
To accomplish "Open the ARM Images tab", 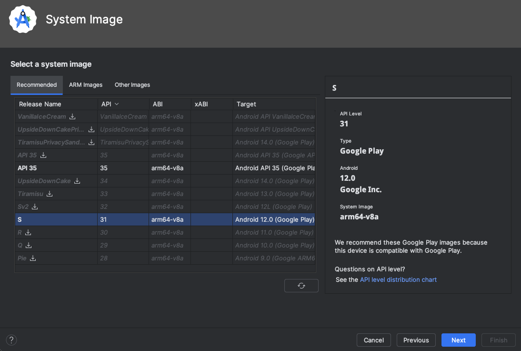I will click(x=86, y=85).
